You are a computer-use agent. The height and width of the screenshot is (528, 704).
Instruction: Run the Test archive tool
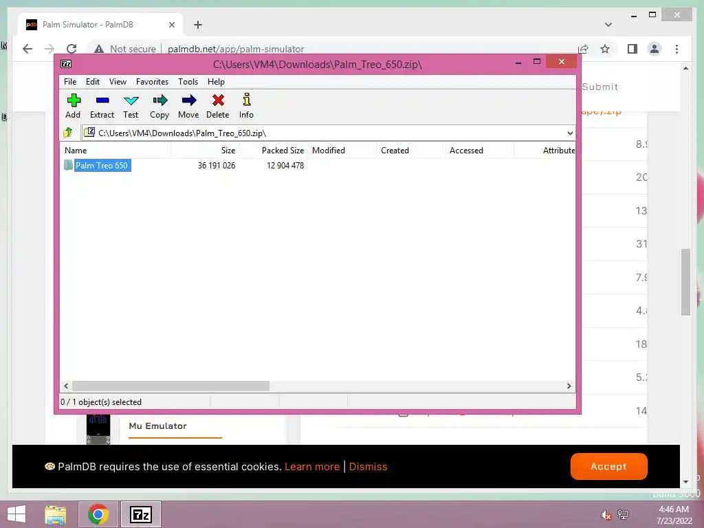tap(131, 100)
